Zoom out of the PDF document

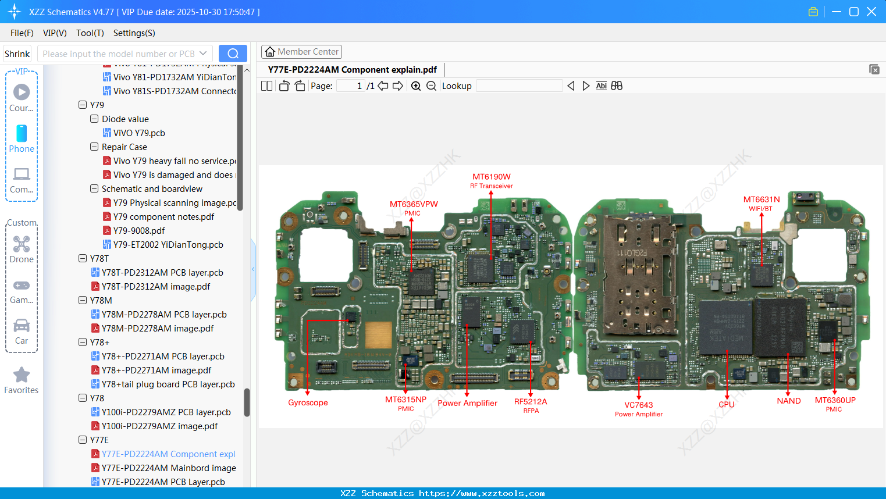tap(431, 85)
